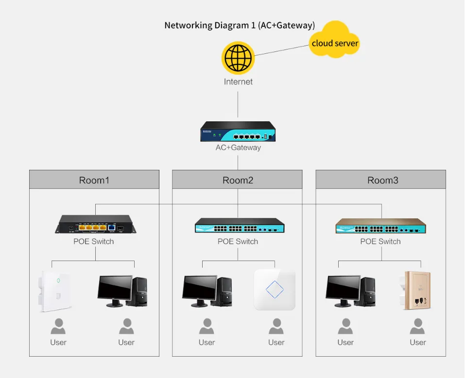Select the gold in-wall AP in Room3
Screen dimensions: 467x378
click(416, 290)
